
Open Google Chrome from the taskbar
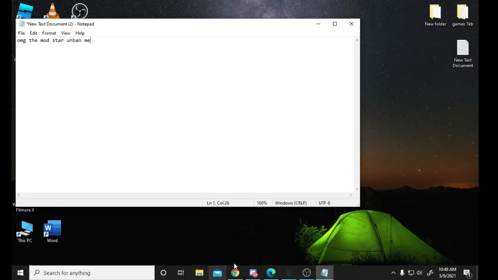[x=235, y=273]
